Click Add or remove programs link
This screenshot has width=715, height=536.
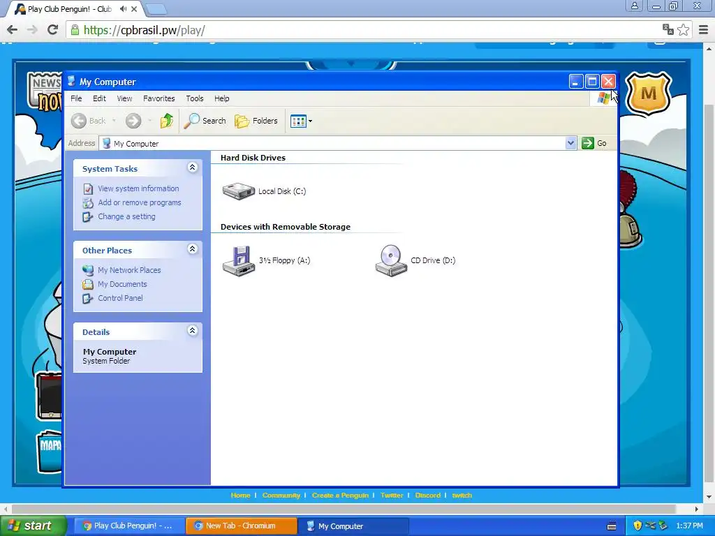[x=140, y=202]
